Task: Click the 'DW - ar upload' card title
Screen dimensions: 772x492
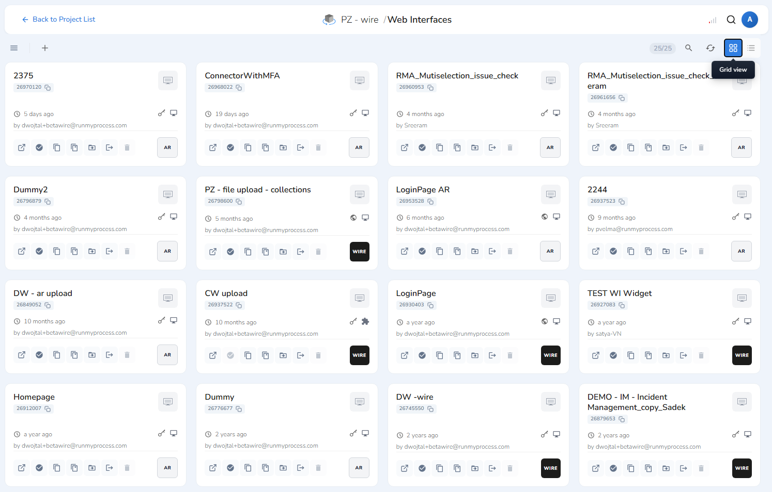Action: 43,293
